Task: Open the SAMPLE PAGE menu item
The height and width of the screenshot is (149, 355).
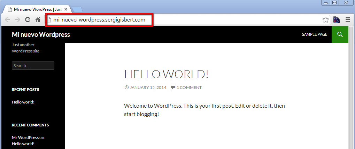Action: pos(315,34)
